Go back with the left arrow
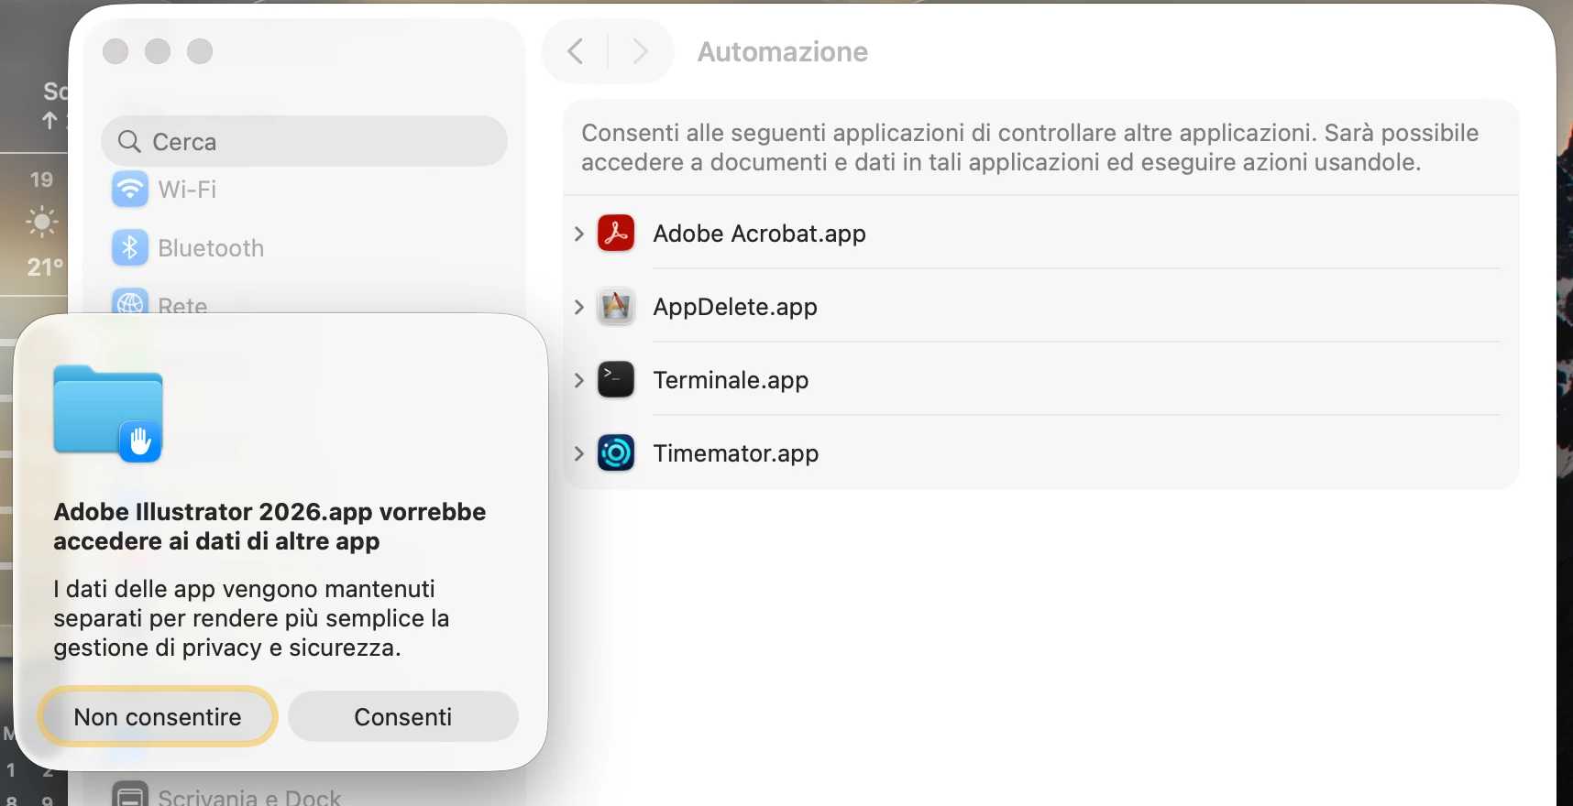 pyautogui.click(x=576, y=51)
